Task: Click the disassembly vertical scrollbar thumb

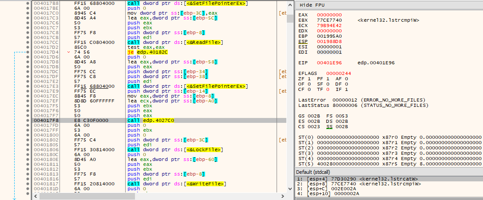Action: [x=290, y=19]
